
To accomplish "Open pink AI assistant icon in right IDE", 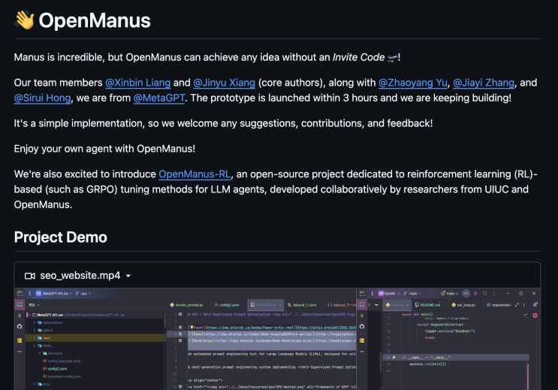I will [535, 316].
